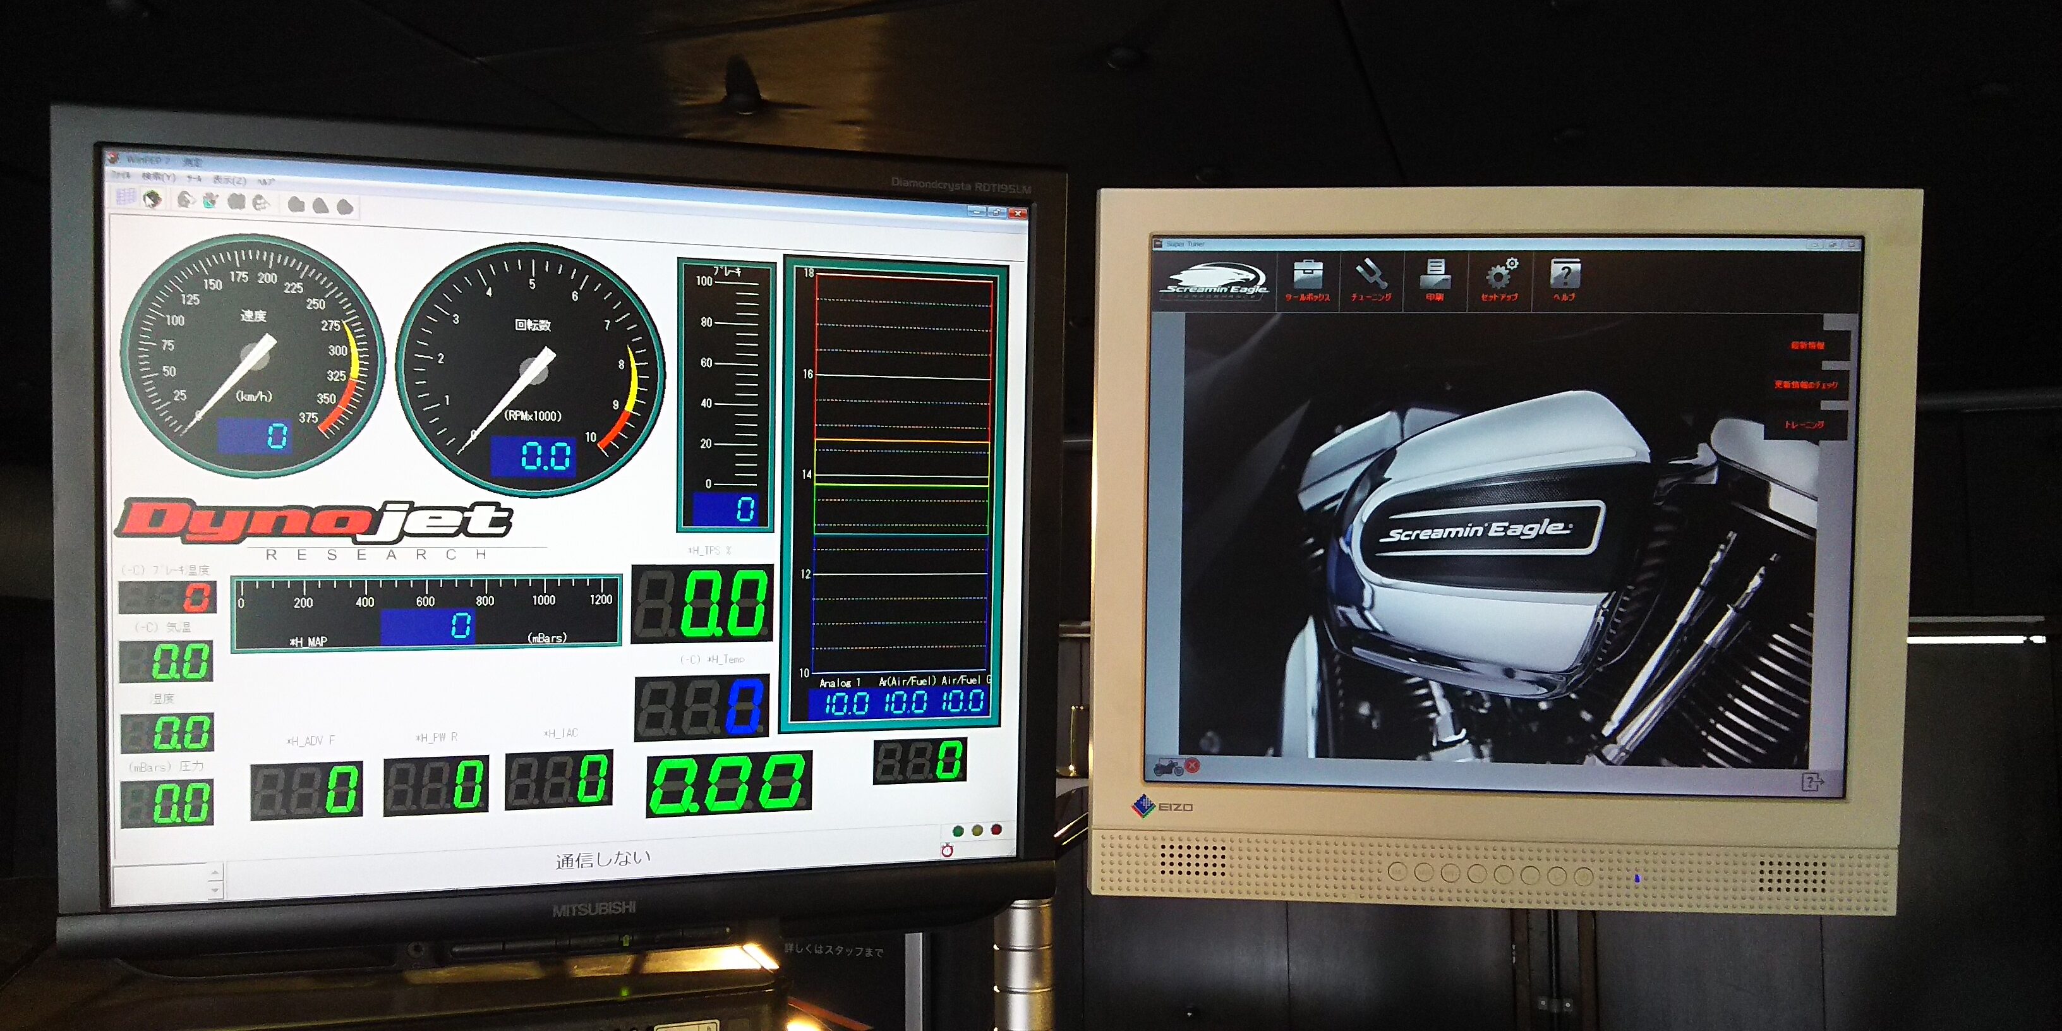Click the exit icon at bottom right
The image size is (2062, 1031).
(1812, 781)
